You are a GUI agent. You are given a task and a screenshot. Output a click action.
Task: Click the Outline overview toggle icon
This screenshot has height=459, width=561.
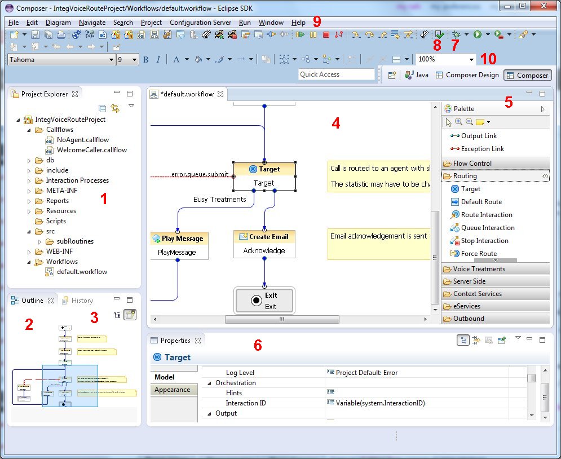coord(130,315)
